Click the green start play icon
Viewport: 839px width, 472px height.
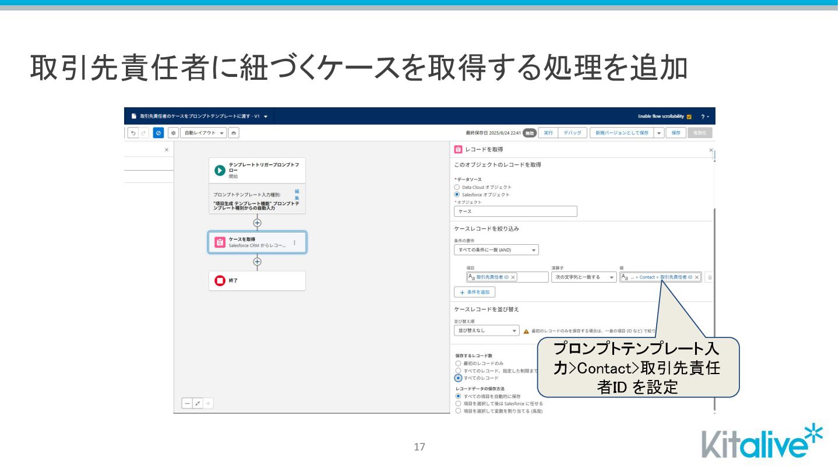(220, 170)
